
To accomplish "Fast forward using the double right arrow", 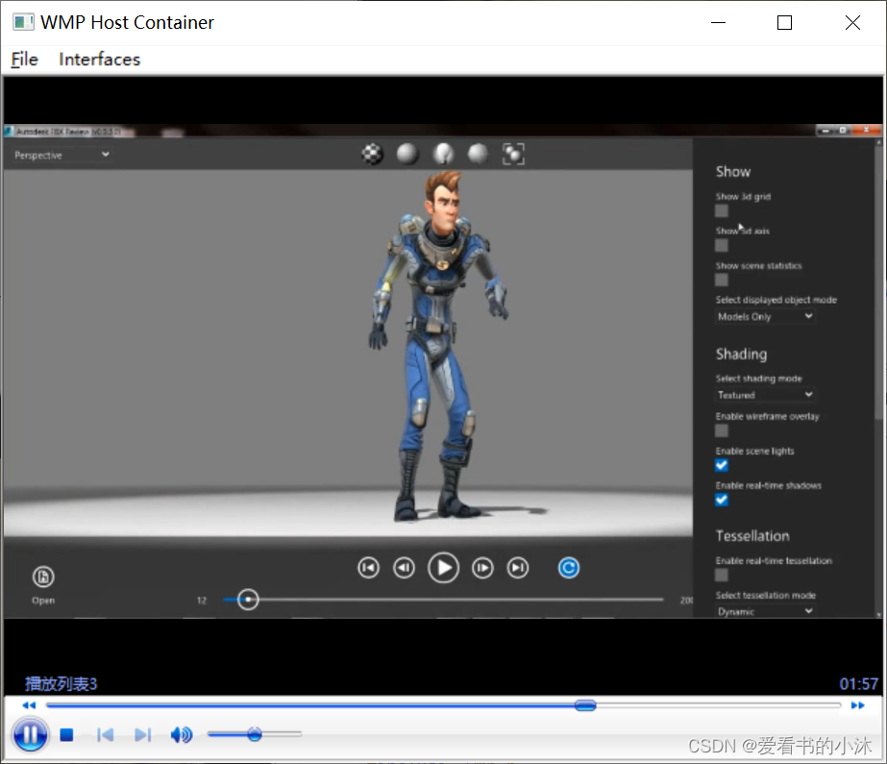I will click(857, 705).
